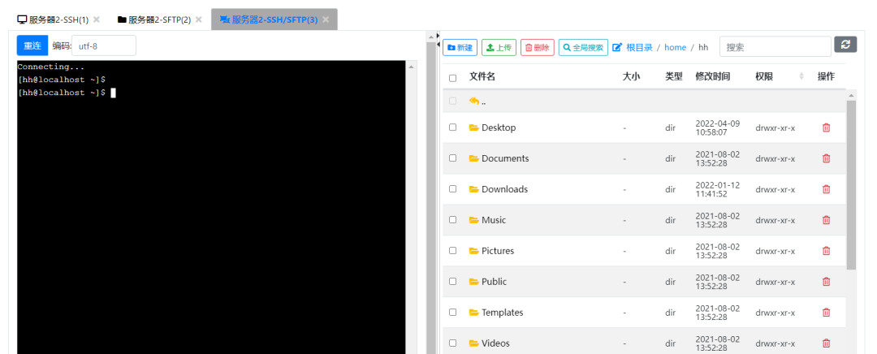Open the Desktop folder name
877x354 pixels.
point(499,127)
